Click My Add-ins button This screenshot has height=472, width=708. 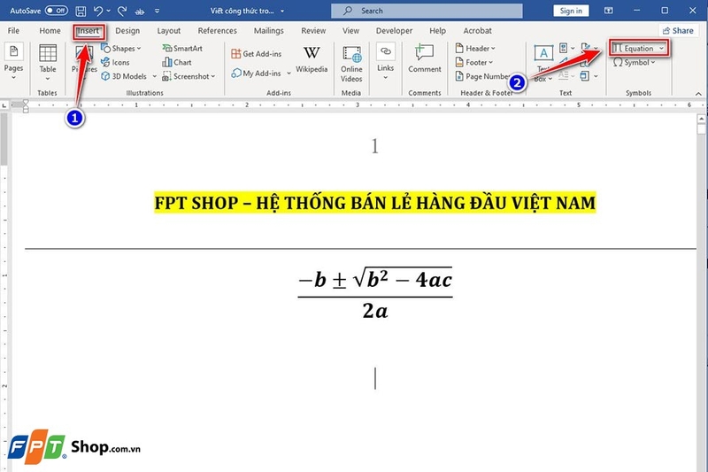coord(256,74)
